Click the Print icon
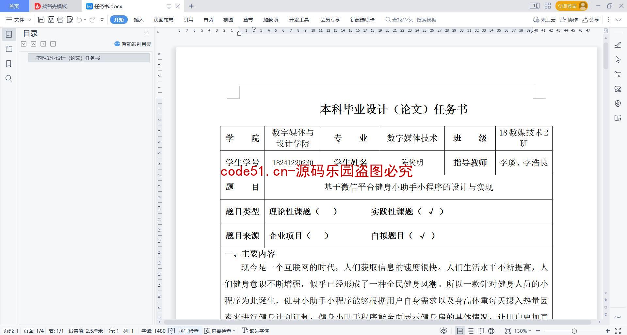Viewport: 627px width, 335px height. [60, 20]
